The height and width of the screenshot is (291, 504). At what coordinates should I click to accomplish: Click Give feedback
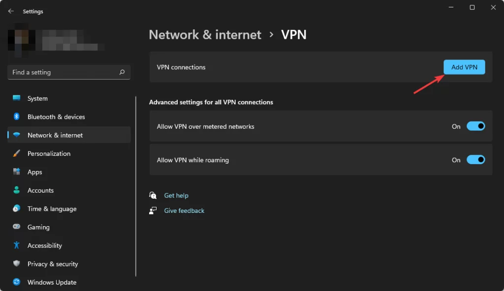(184, 210)
